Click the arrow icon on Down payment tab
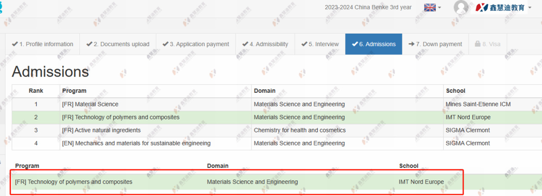The image size is (542, 196). [x=412, y=44]
